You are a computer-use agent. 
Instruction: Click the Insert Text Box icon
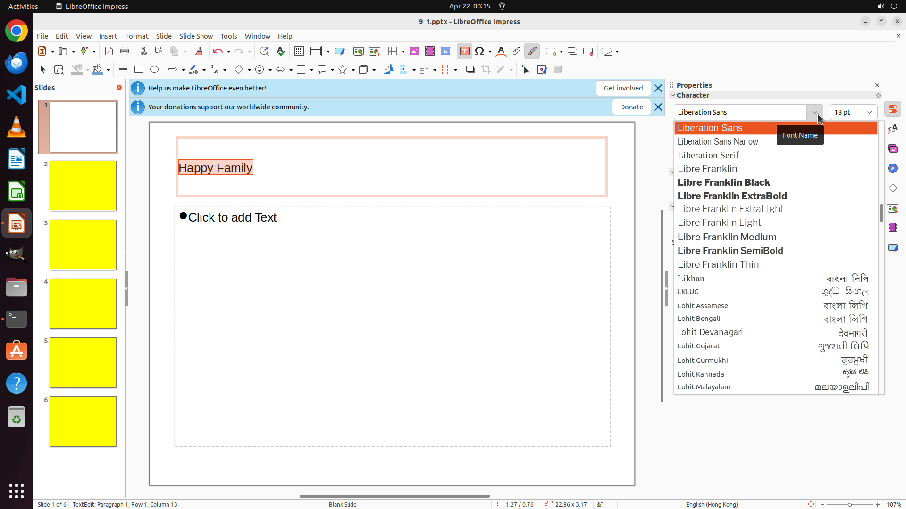click(464, 51)
